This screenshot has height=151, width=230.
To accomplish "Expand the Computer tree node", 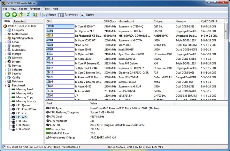I will (5, 30).
